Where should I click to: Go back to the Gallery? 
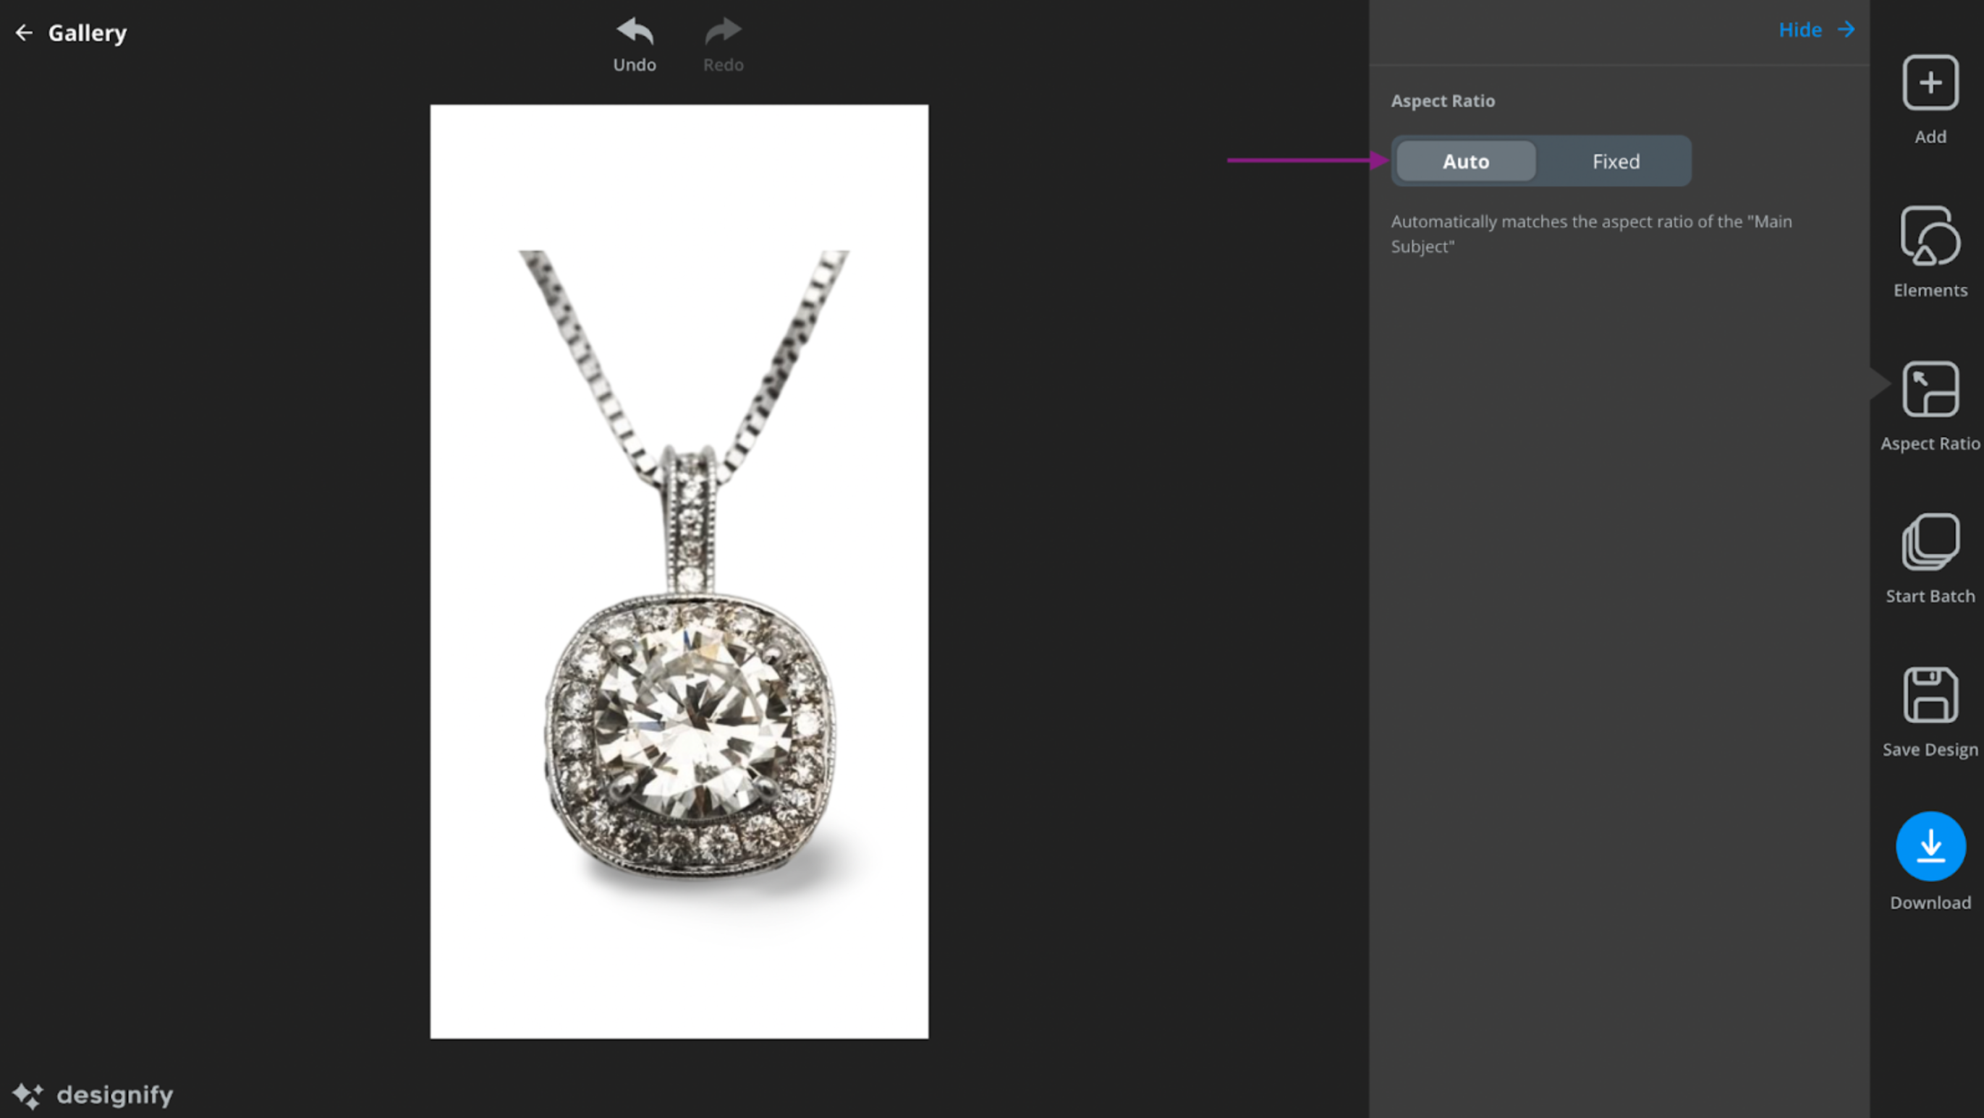71,33
